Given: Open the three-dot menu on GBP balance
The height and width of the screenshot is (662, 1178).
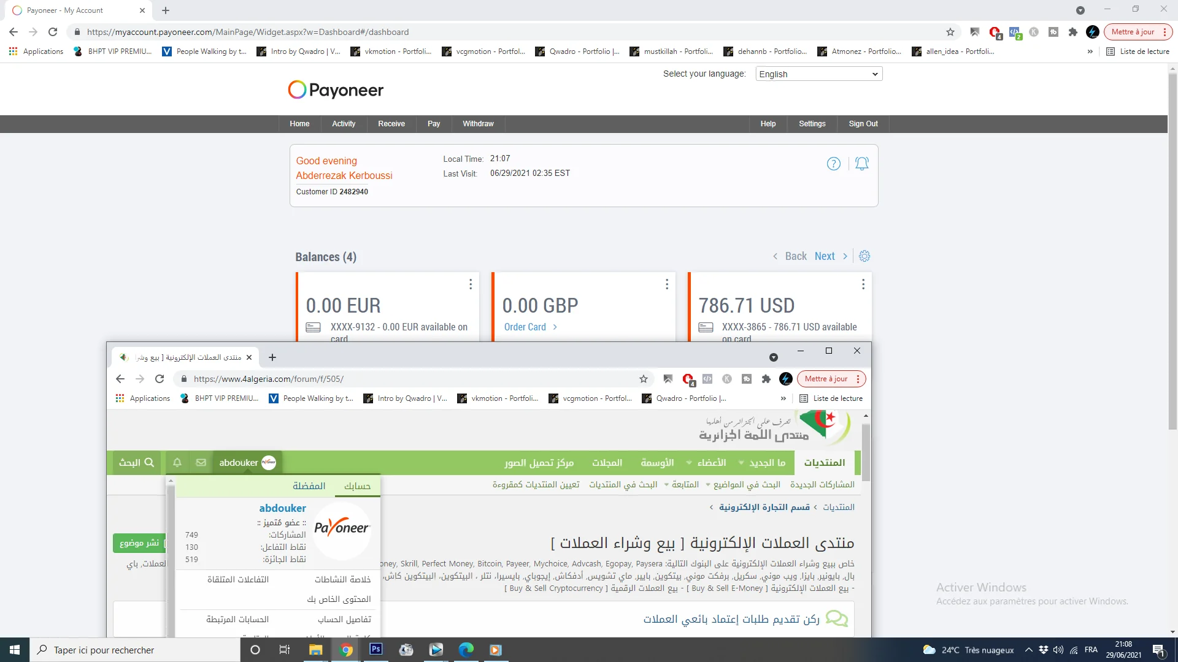Looking at the screenshot, I should pos(667,284).
